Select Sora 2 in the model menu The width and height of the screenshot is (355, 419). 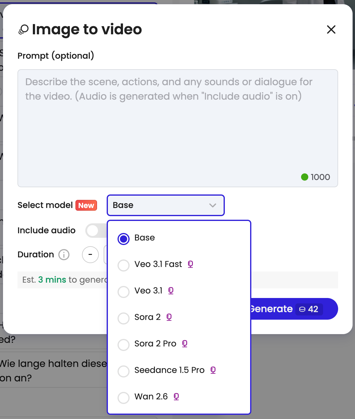(x=124, y=318)
